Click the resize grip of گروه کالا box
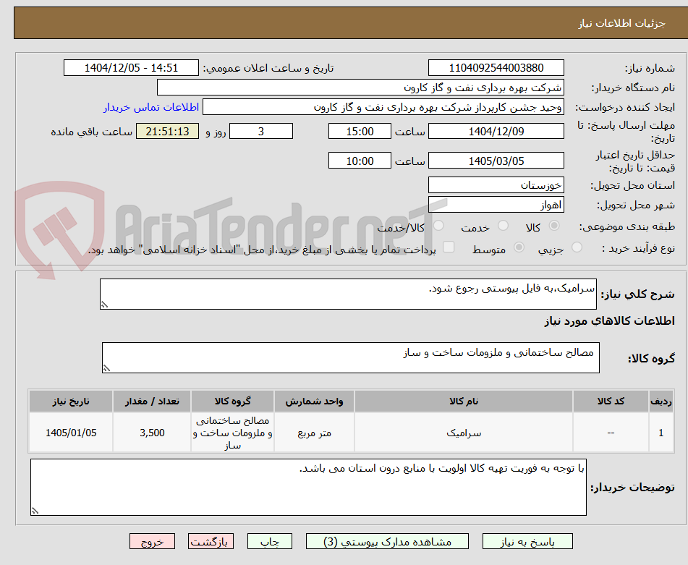Viewport: 688px width, 565px height. click(x=106, y=368)
